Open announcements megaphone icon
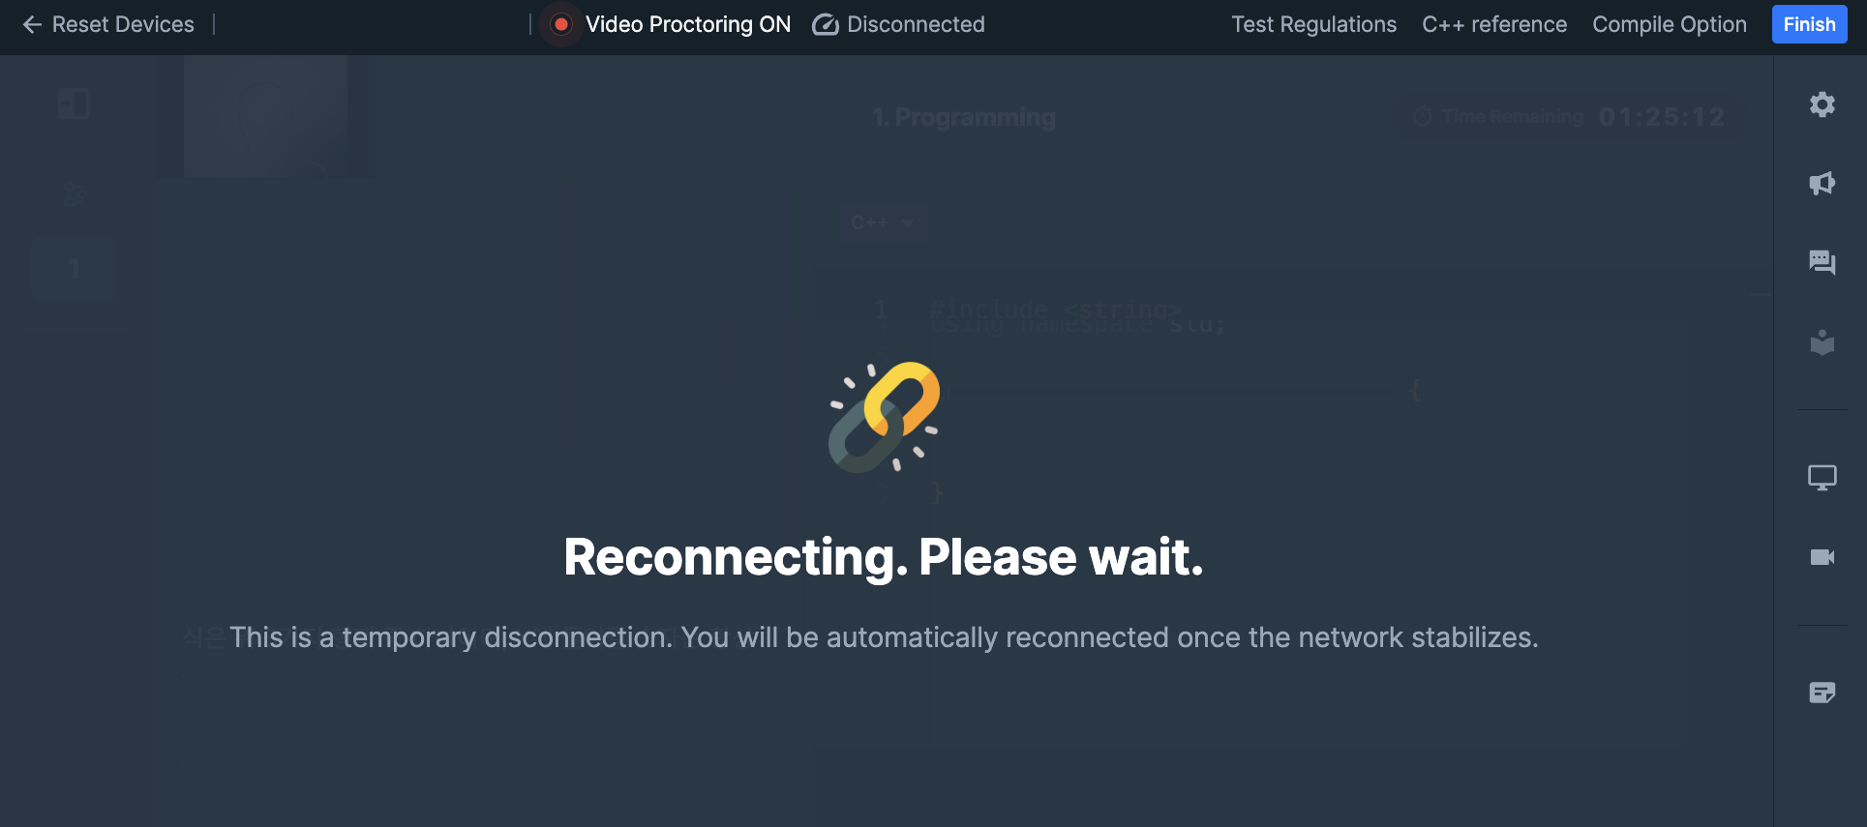Viewport: 1867px width, 827px height. click(1822, 184)
